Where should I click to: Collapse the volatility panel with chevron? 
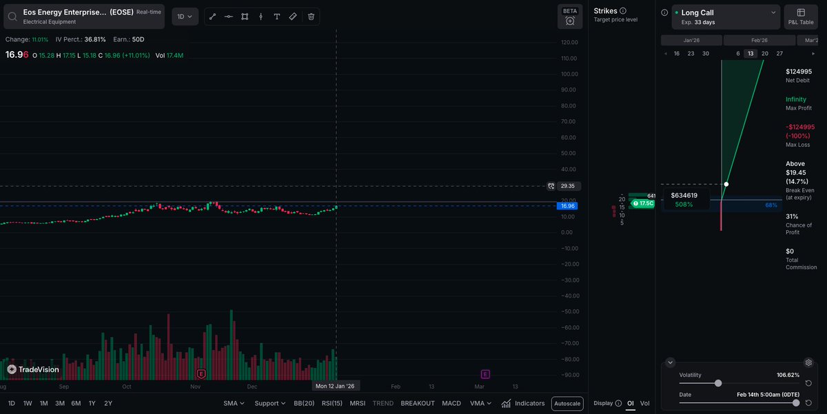tap(671, 362)
